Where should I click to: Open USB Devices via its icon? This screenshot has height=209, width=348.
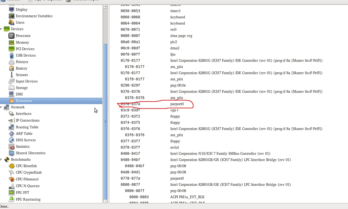tap(11, 55)
